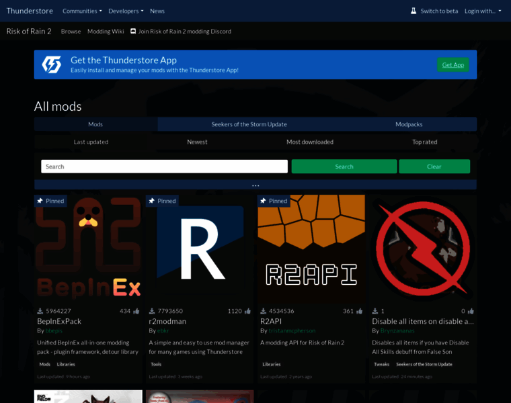This screenshot has width=511, height=403.
Task: Open the BepInExPack mod title
Action: (x=59, y=321)
